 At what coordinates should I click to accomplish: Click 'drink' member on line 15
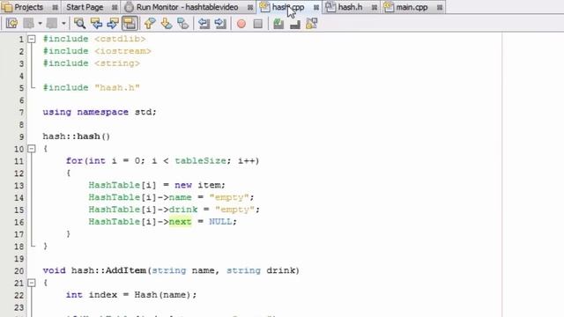click(183, 210)
